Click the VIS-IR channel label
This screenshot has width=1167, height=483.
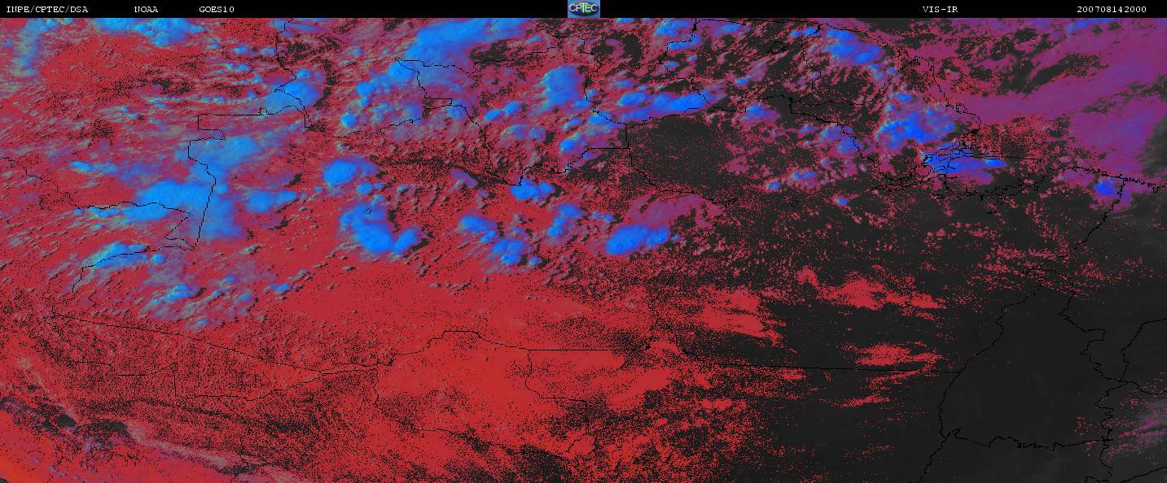click(x=938, y=10)
